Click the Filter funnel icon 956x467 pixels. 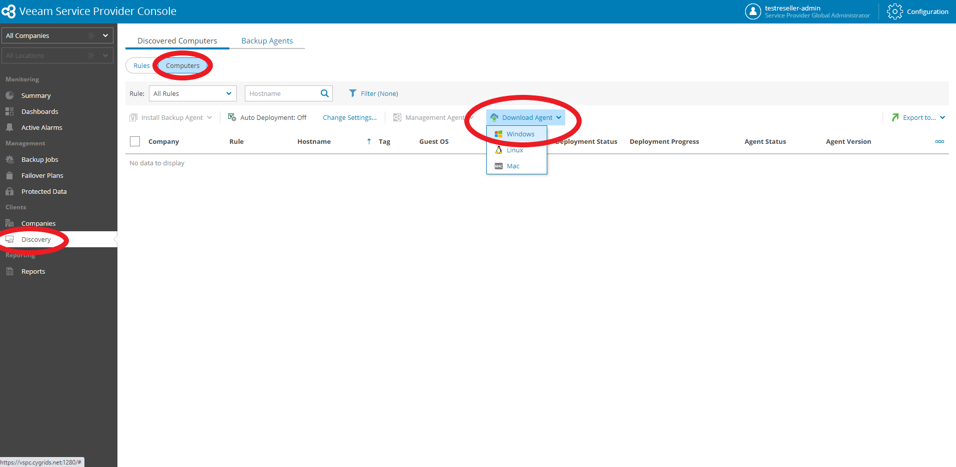coord(353,93)
